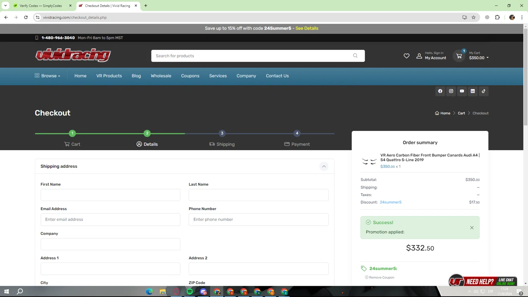Viewport: 528px width, 297px height.
Task: Open the Coupons menu item
Action: click(x=190, y=76)
